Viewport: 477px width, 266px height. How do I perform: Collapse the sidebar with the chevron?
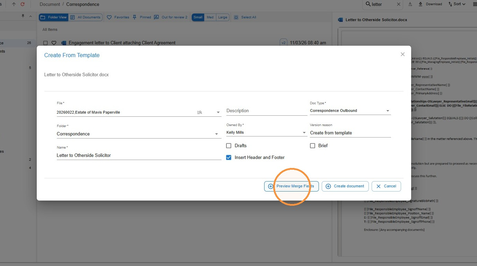click(x=31, y=16)
